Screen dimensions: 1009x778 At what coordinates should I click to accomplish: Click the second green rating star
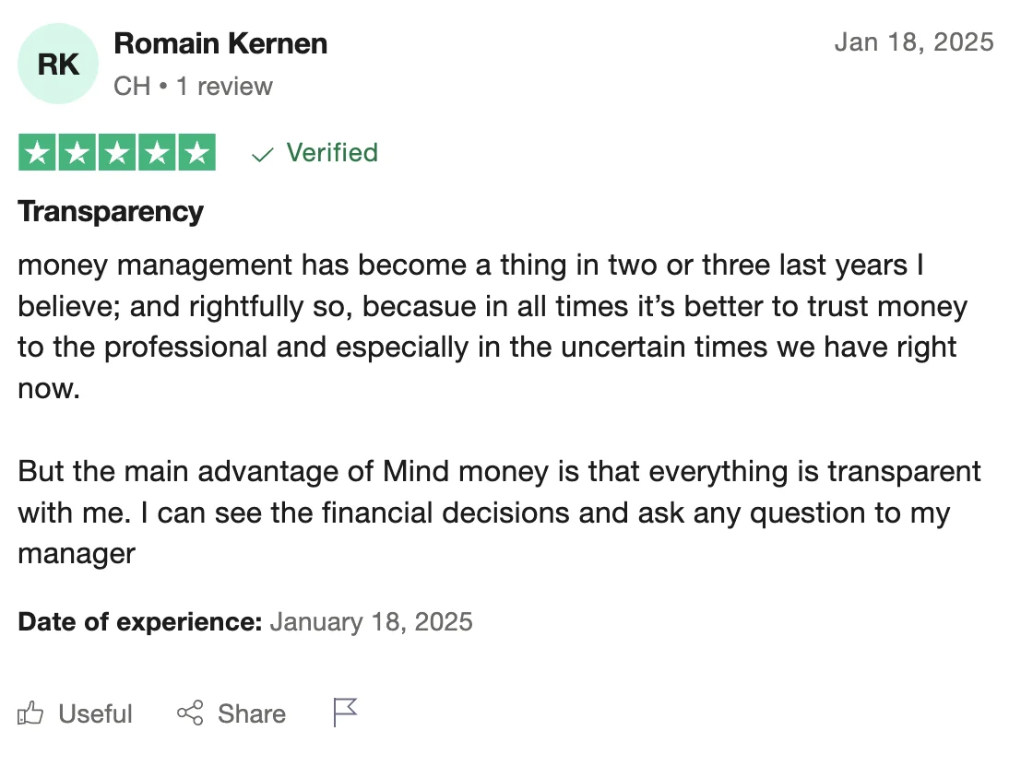click(x=77, y=153)
